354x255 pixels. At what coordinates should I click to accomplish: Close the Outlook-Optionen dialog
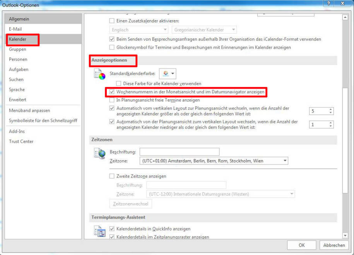342,3
